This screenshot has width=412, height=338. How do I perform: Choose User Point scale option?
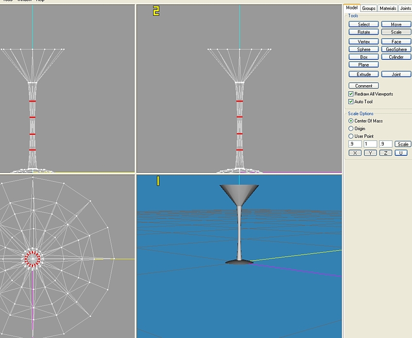(x=351, y=136)
